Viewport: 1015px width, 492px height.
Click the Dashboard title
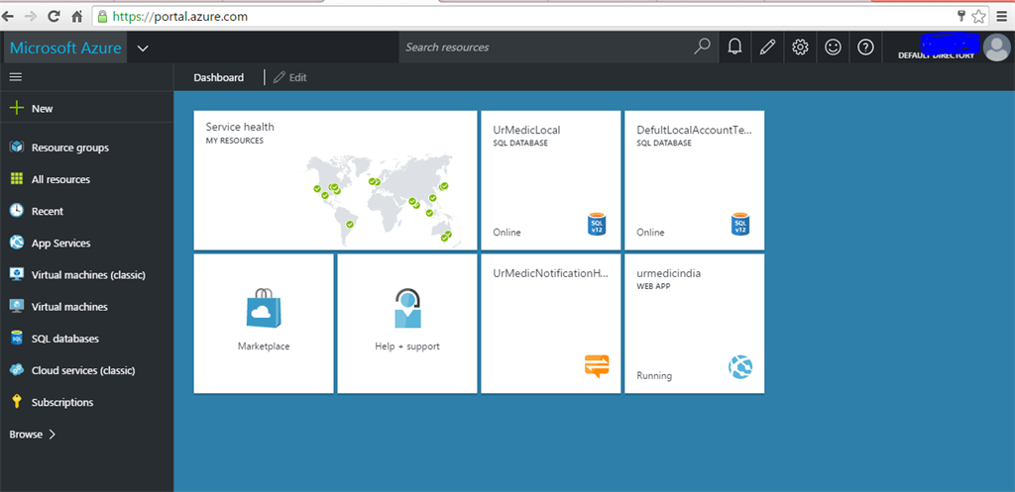pos(219,77)
